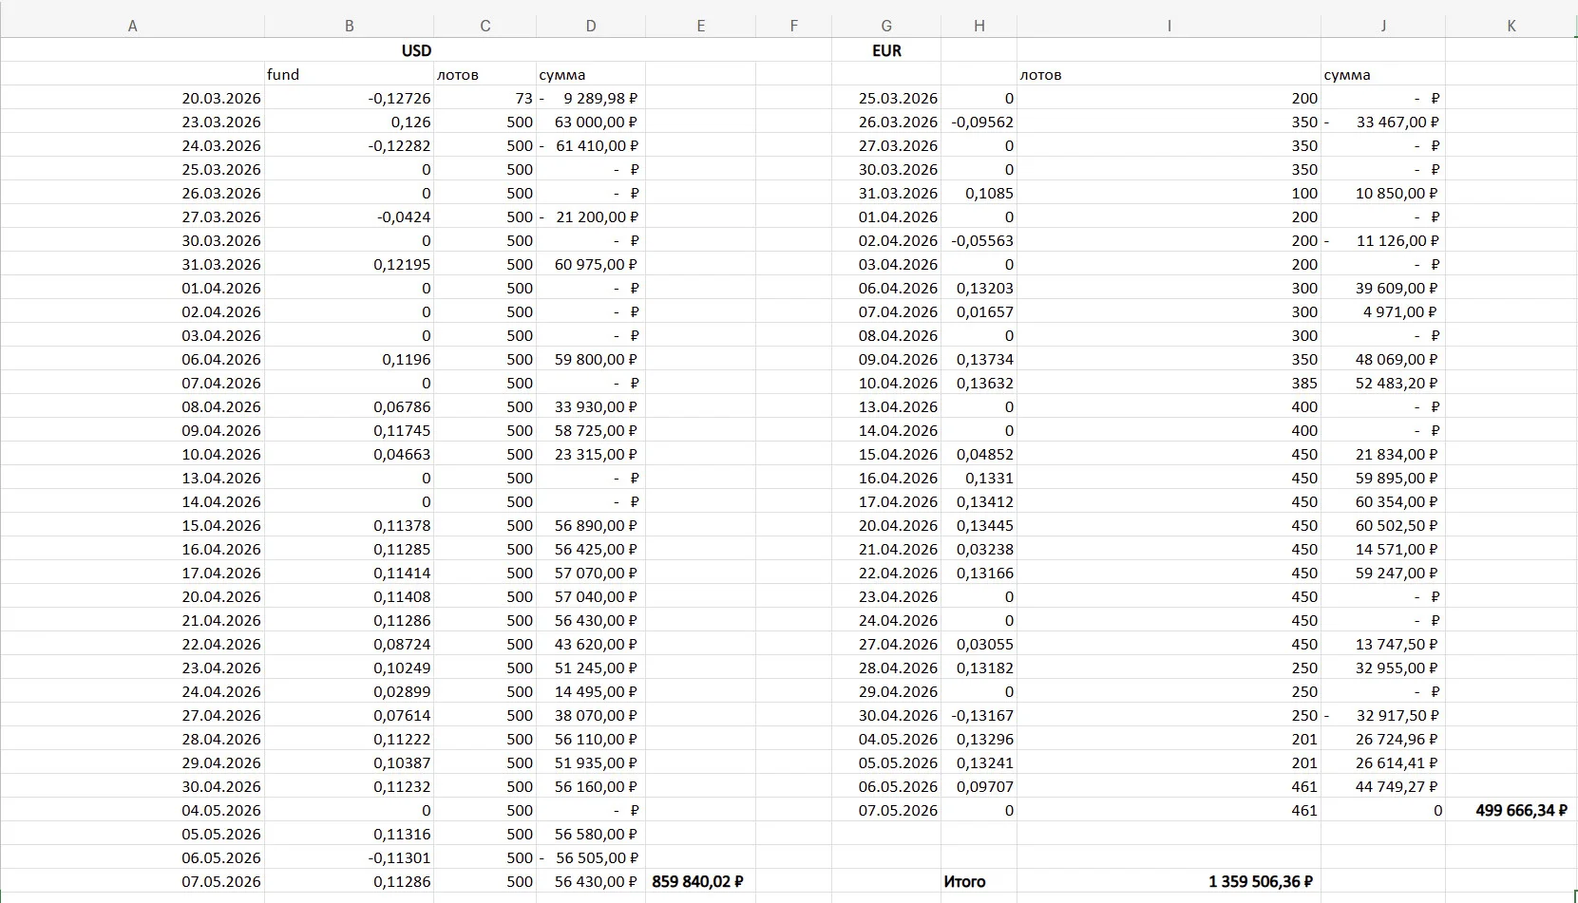1578x903 pixels.
Task: Click the EUR heading cell
Action: [x=886, y=50]
